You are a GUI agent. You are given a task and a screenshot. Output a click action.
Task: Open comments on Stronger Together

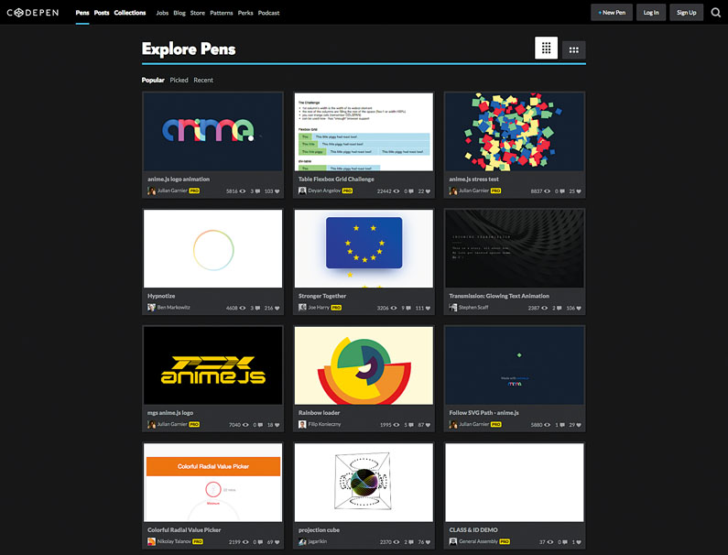click(408, 308)
